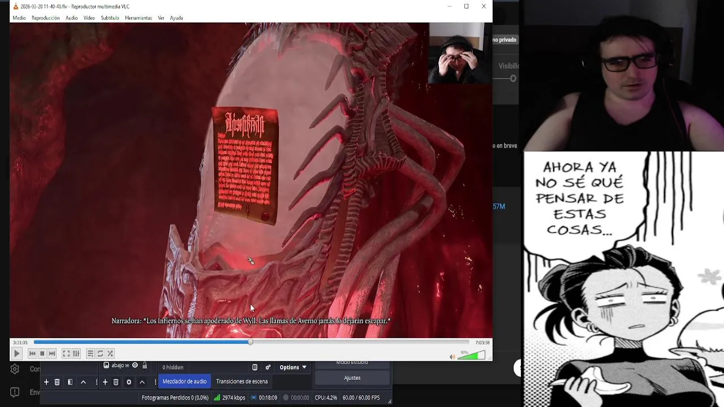Click the 2974 kbps bitrate indicator
The height and width of the screenshot is (407, 724).
click(x=229, y=398)
